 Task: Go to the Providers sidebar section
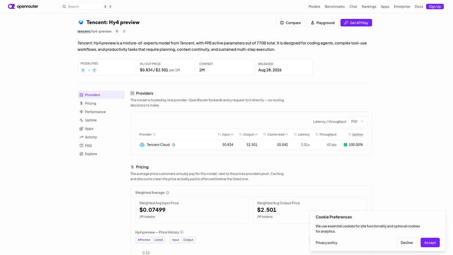coord(101,95)
